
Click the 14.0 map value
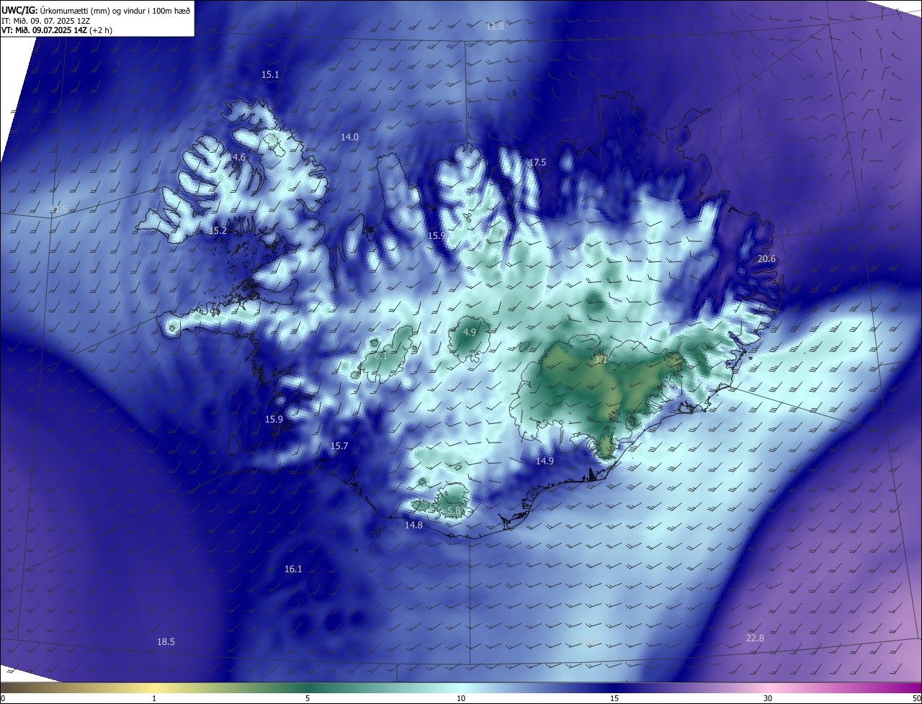click(x=349, y=137)
